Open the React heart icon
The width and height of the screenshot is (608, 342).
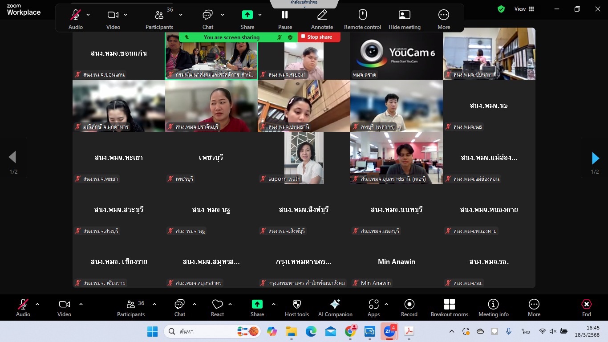[217, 304]
